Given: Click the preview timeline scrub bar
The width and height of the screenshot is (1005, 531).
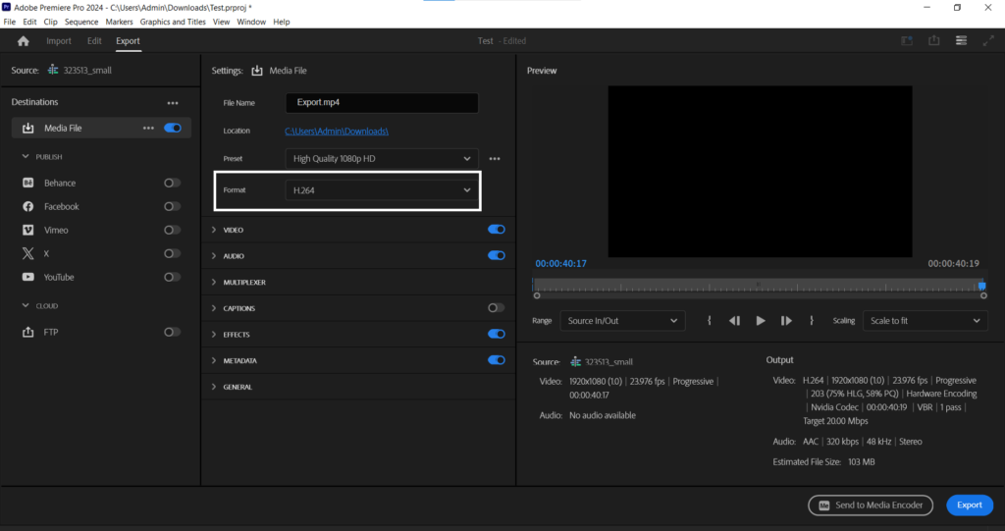Looking at the screenshot, I should coord(756,286).
